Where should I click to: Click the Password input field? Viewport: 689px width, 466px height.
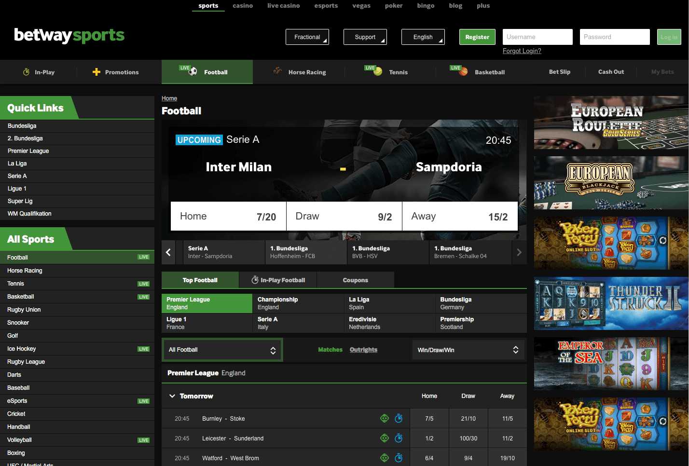point(615,37)
